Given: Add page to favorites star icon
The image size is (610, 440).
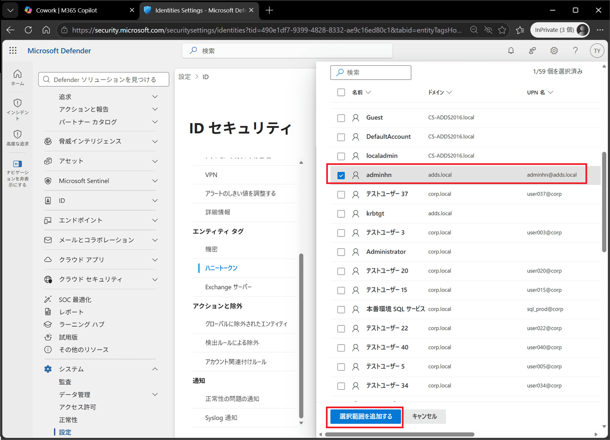Looking at the screenshot, I should (x=502, y=30).
